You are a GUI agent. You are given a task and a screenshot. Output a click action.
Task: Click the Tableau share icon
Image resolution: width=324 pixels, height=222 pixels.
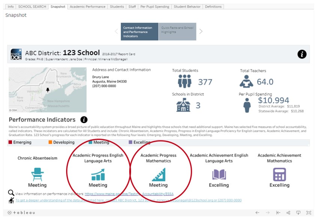[x=288, y=213]
